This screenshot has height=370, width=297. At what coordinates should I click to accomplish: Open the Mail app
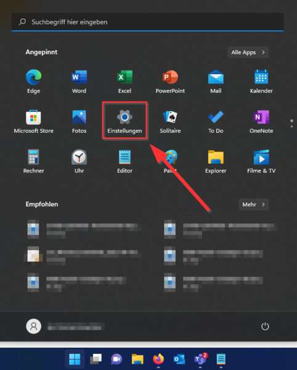[216, 81]
